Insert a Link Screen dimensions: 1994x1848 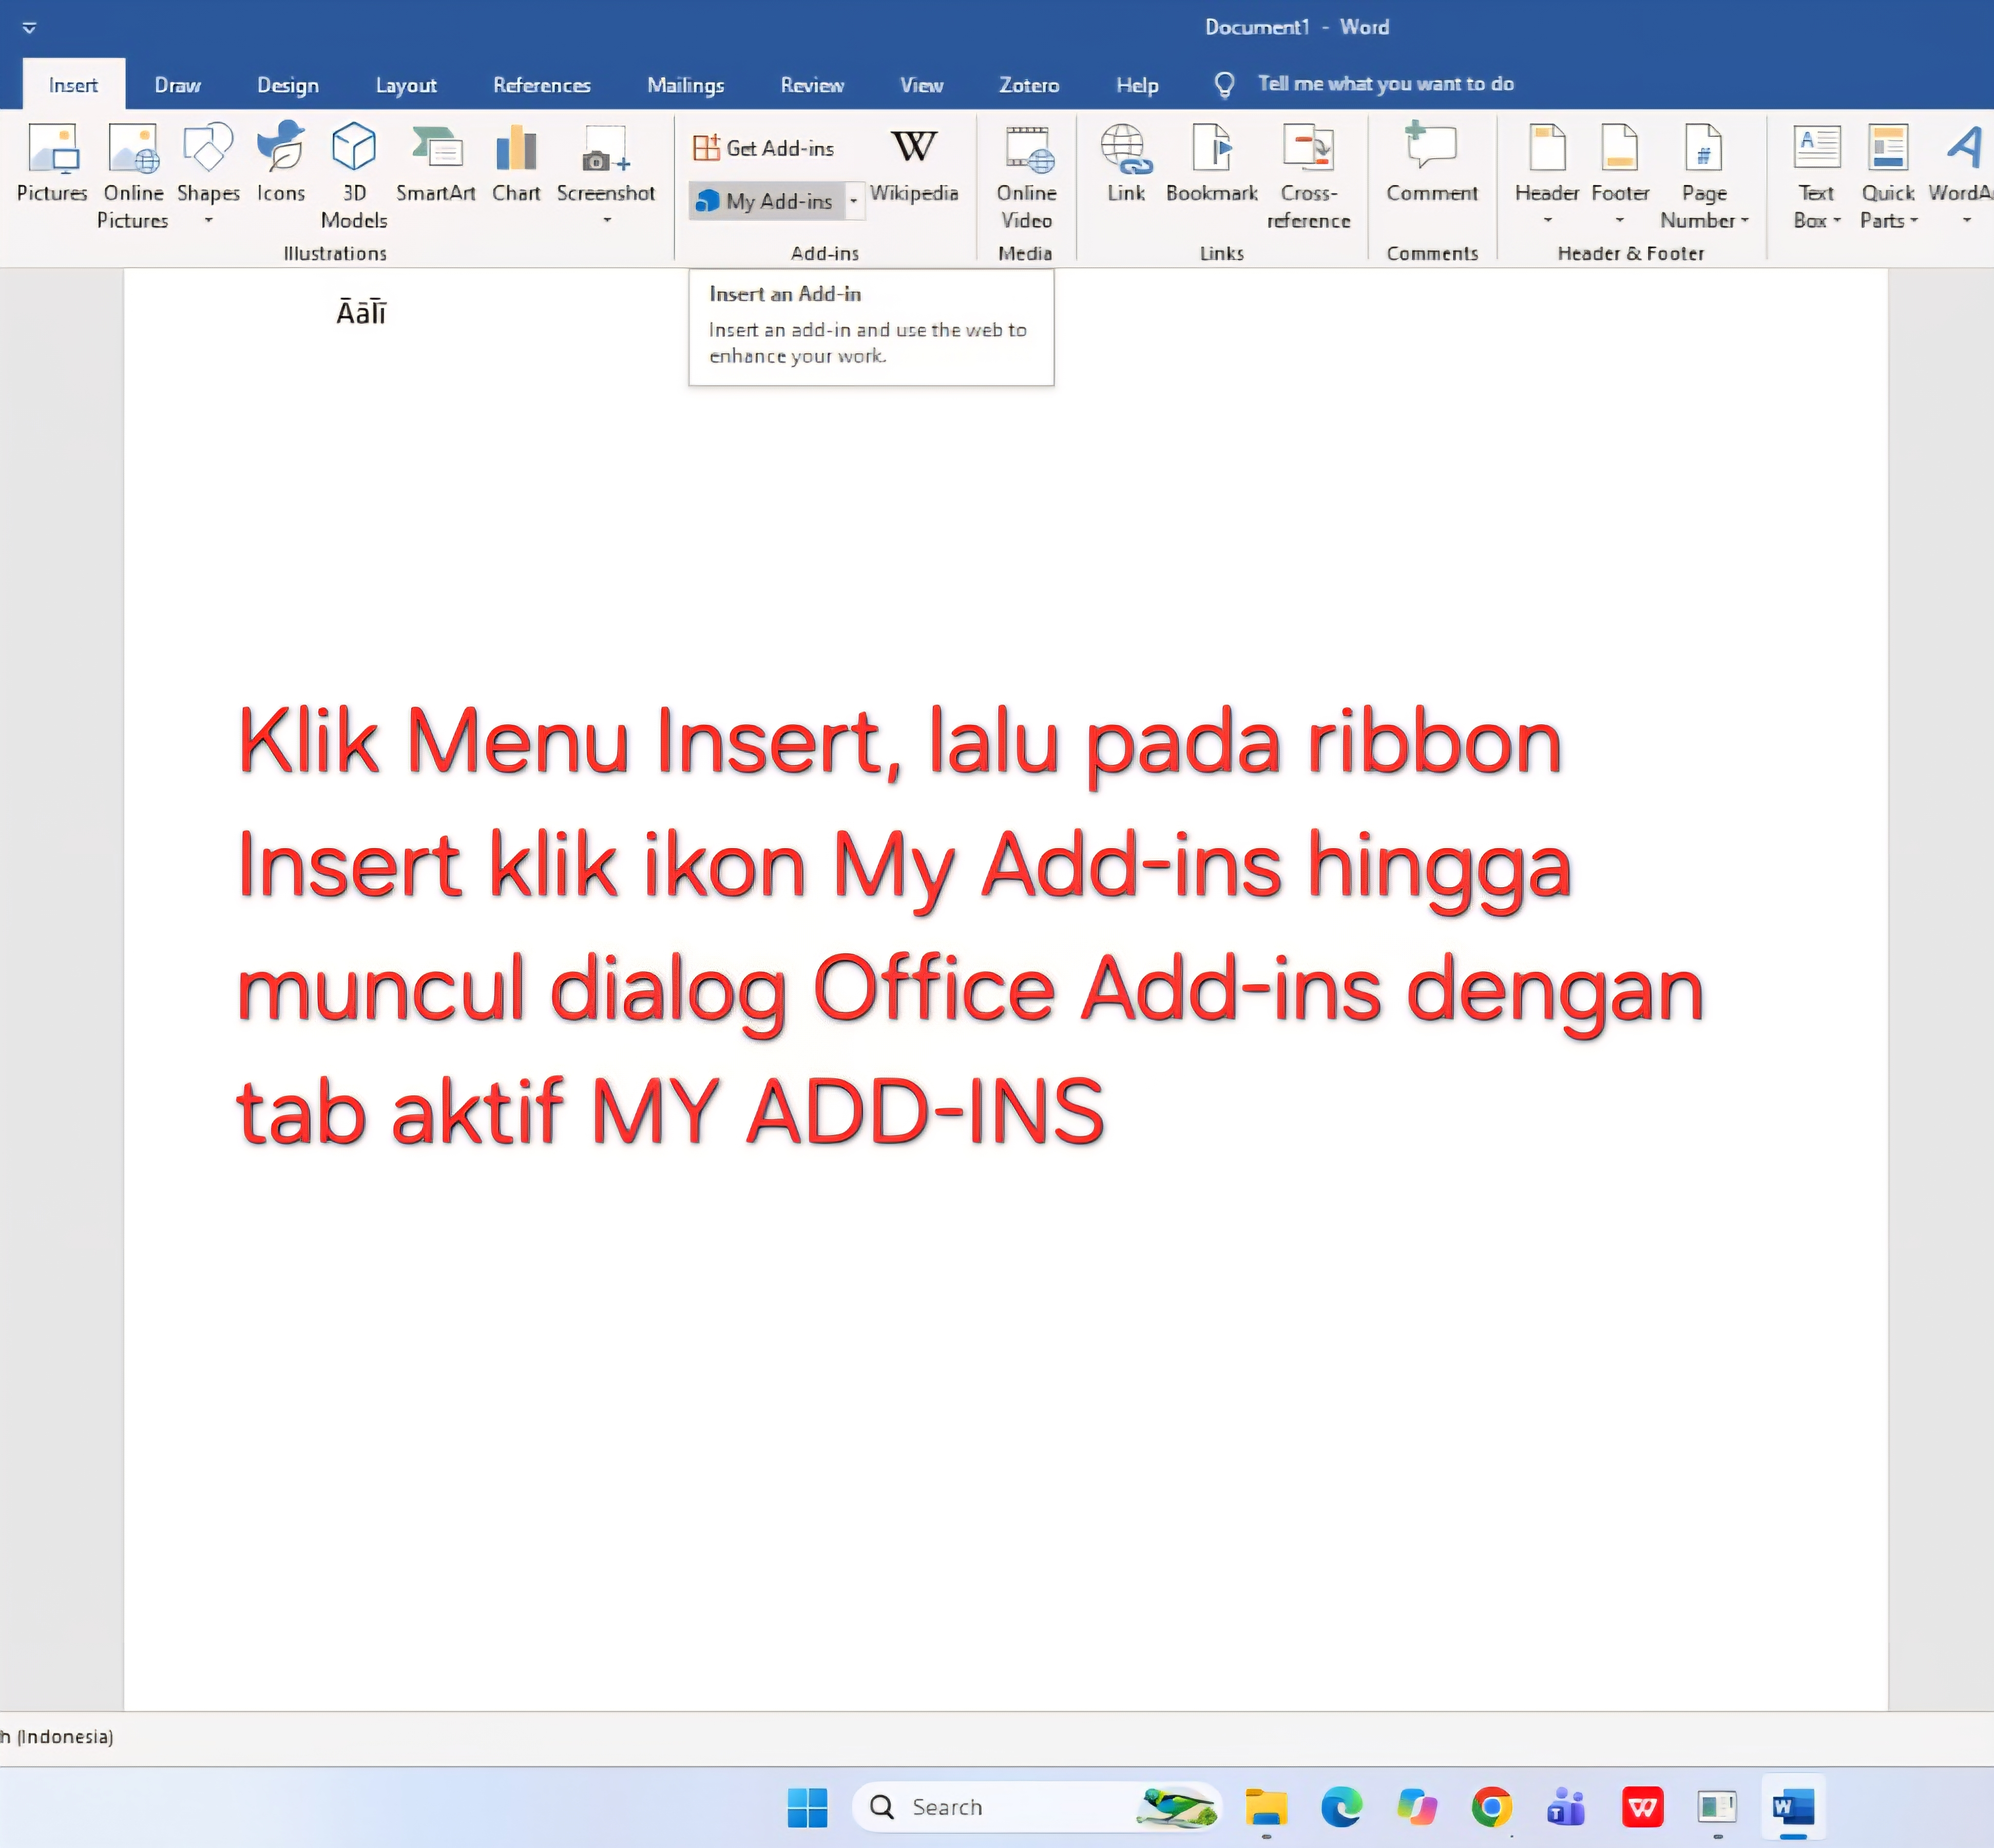point(1126,164)
